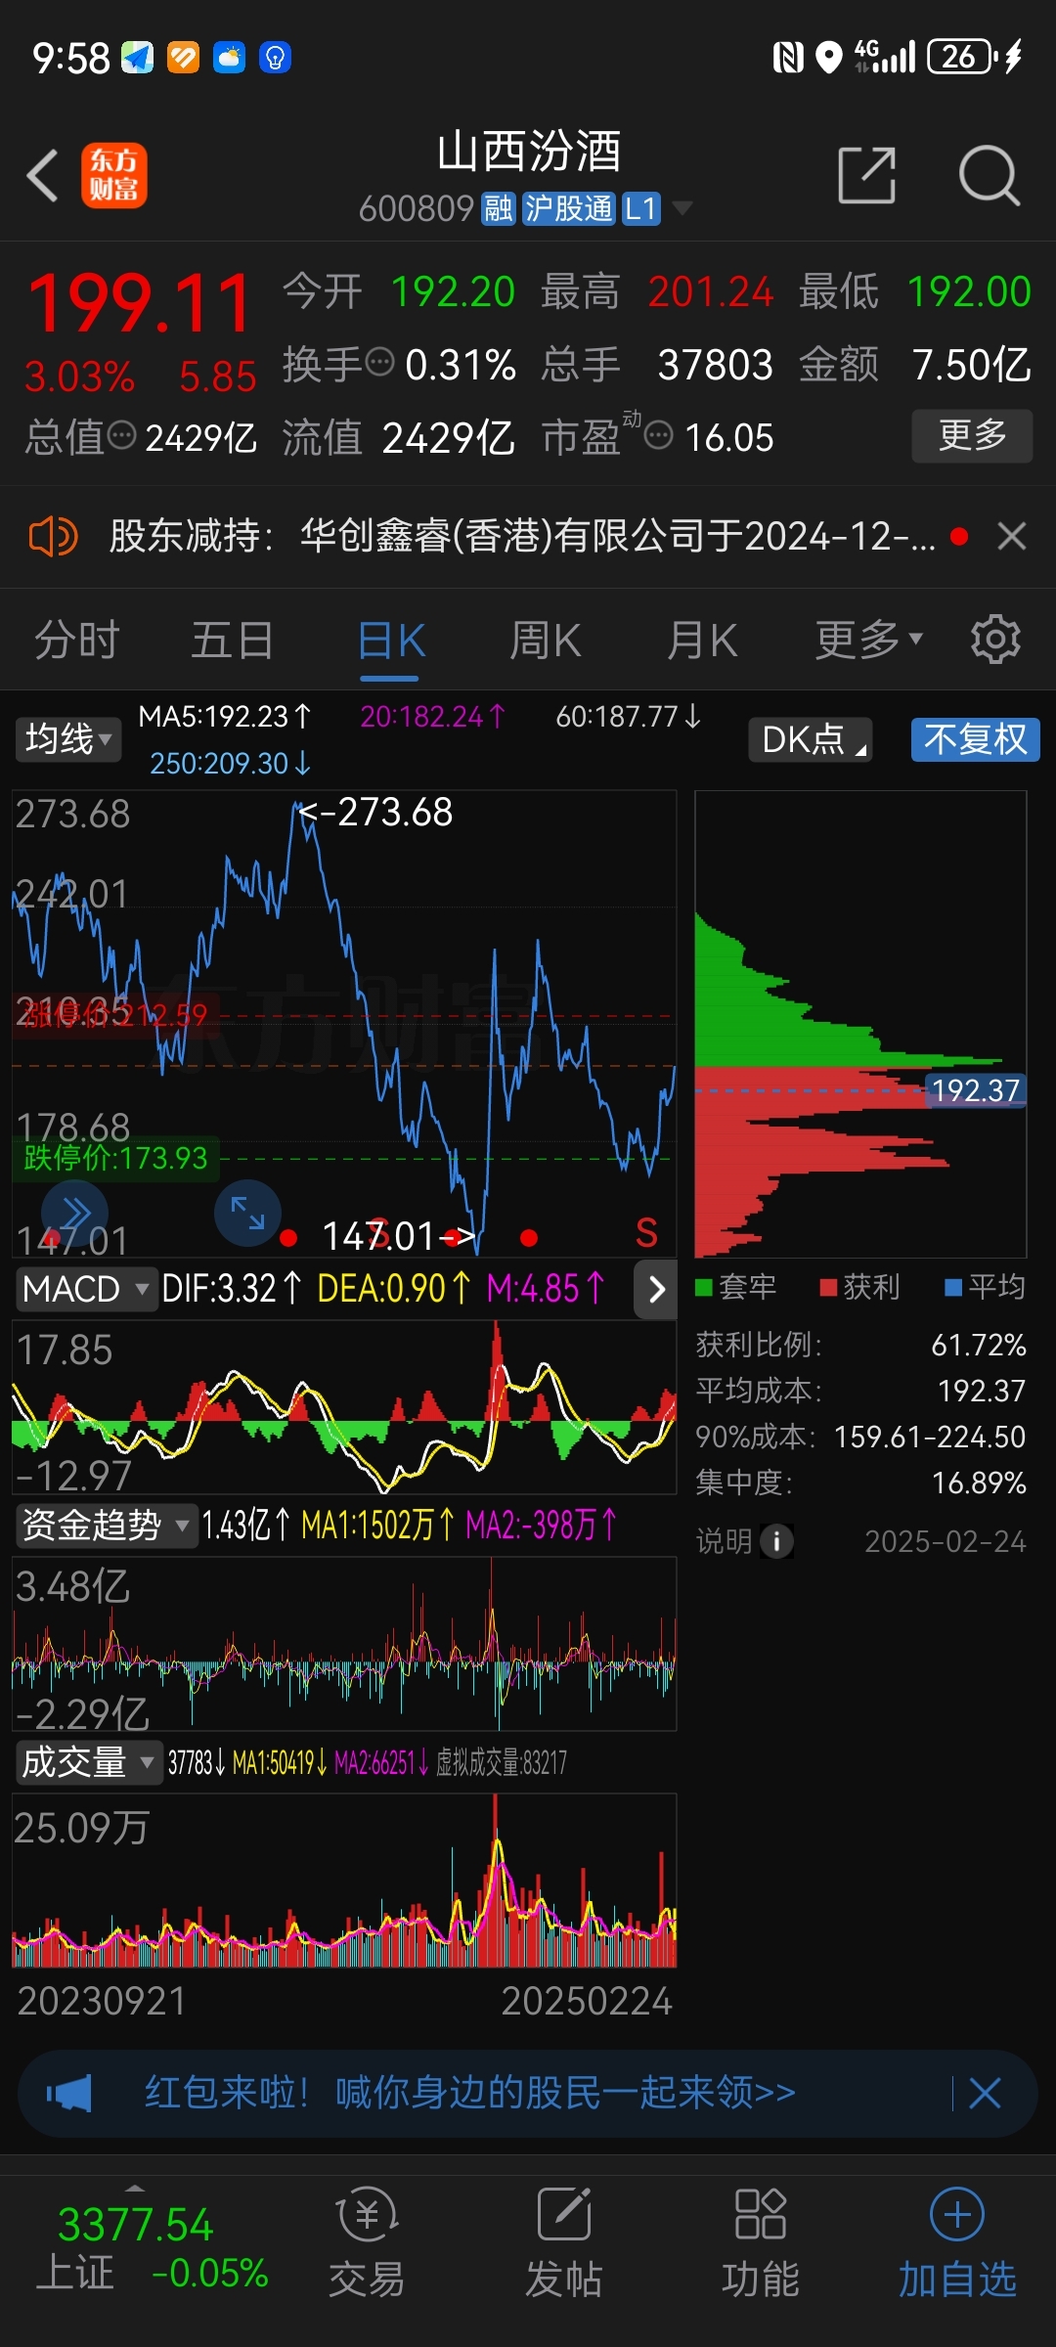Close the 红包 promo banner
This screenshot has height=2347, width=1056.
click(x=985, y=2093)
